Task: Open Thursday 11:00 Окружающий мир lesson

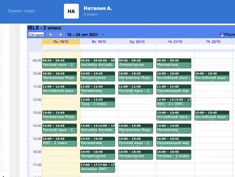Action: (174, 89)
